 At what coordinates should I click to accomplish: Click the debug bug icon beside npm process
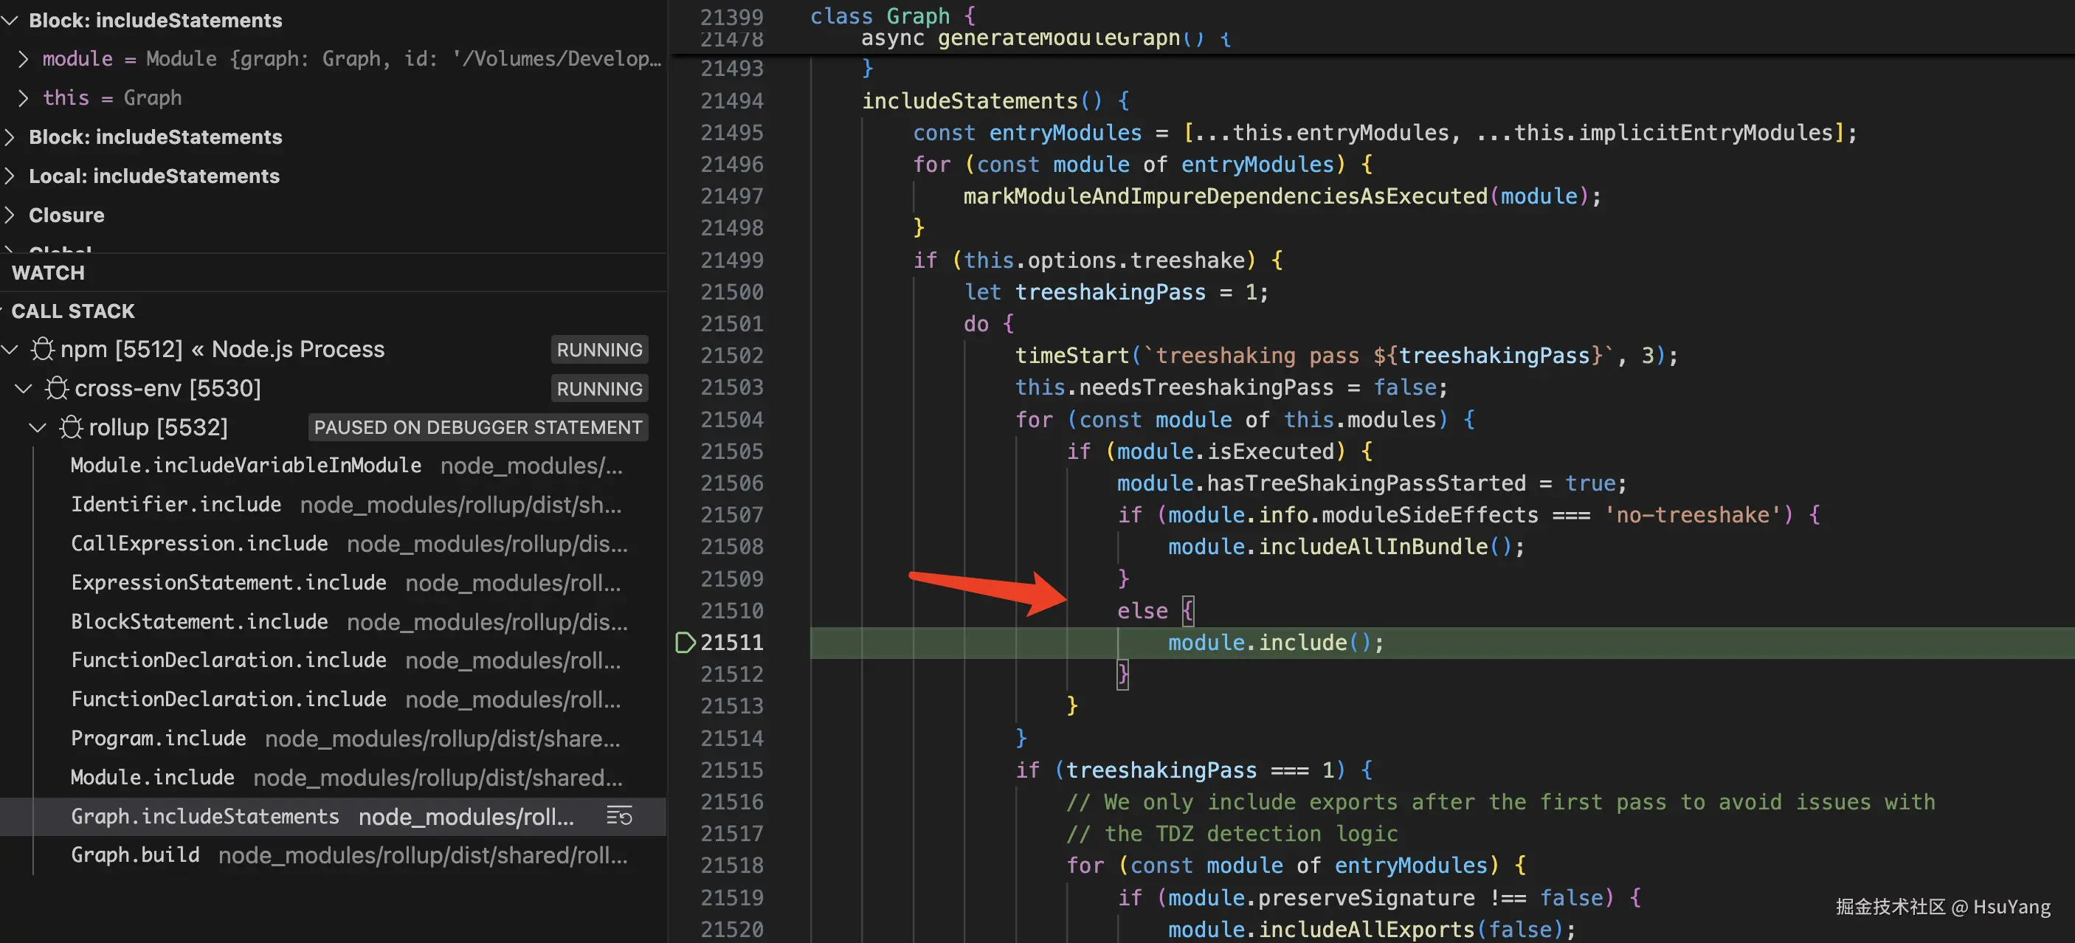point(42,349)
